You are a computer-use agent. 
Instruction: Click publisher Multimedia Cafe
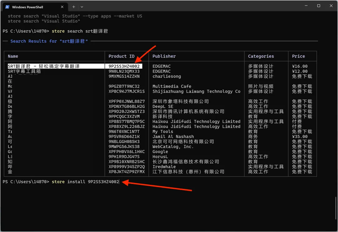tap(172, 86)
